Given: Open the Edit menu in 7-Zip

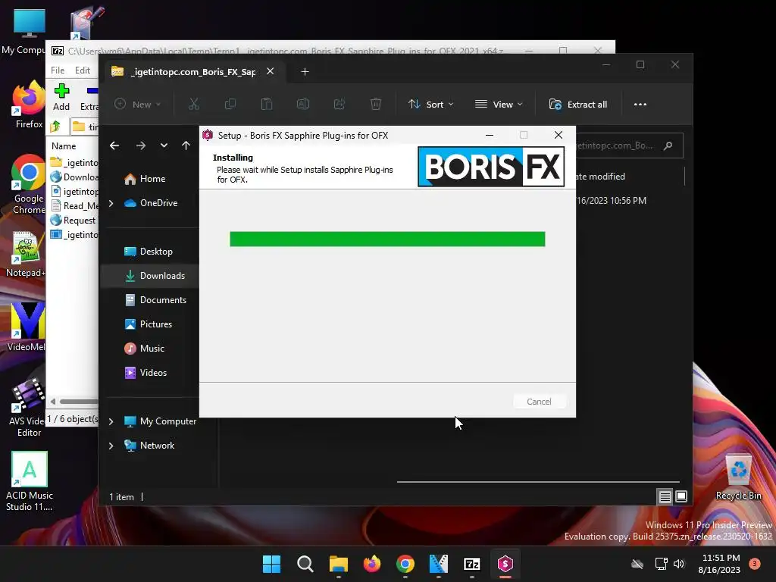Looking at the screenshot, I should [x=82, y=70].
